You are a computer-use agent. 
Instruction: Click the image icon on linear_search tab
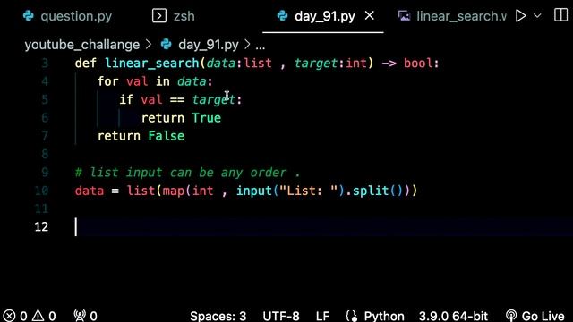click(x=404, y=16)
